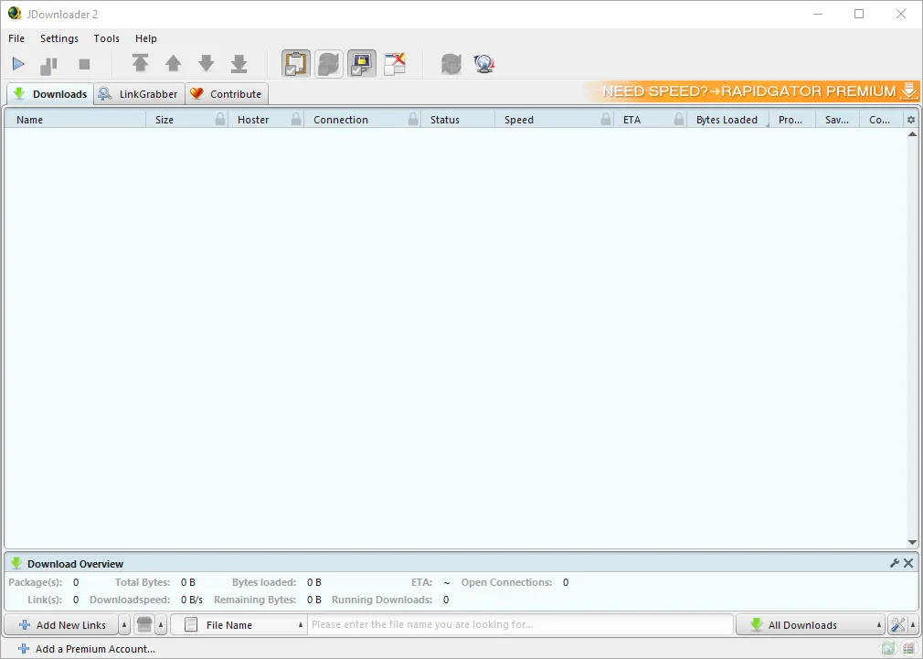This screenshot has height=659, width=923.
Task: Move selection to top of list
Action: pyautogui.click(x=140, y=63)
